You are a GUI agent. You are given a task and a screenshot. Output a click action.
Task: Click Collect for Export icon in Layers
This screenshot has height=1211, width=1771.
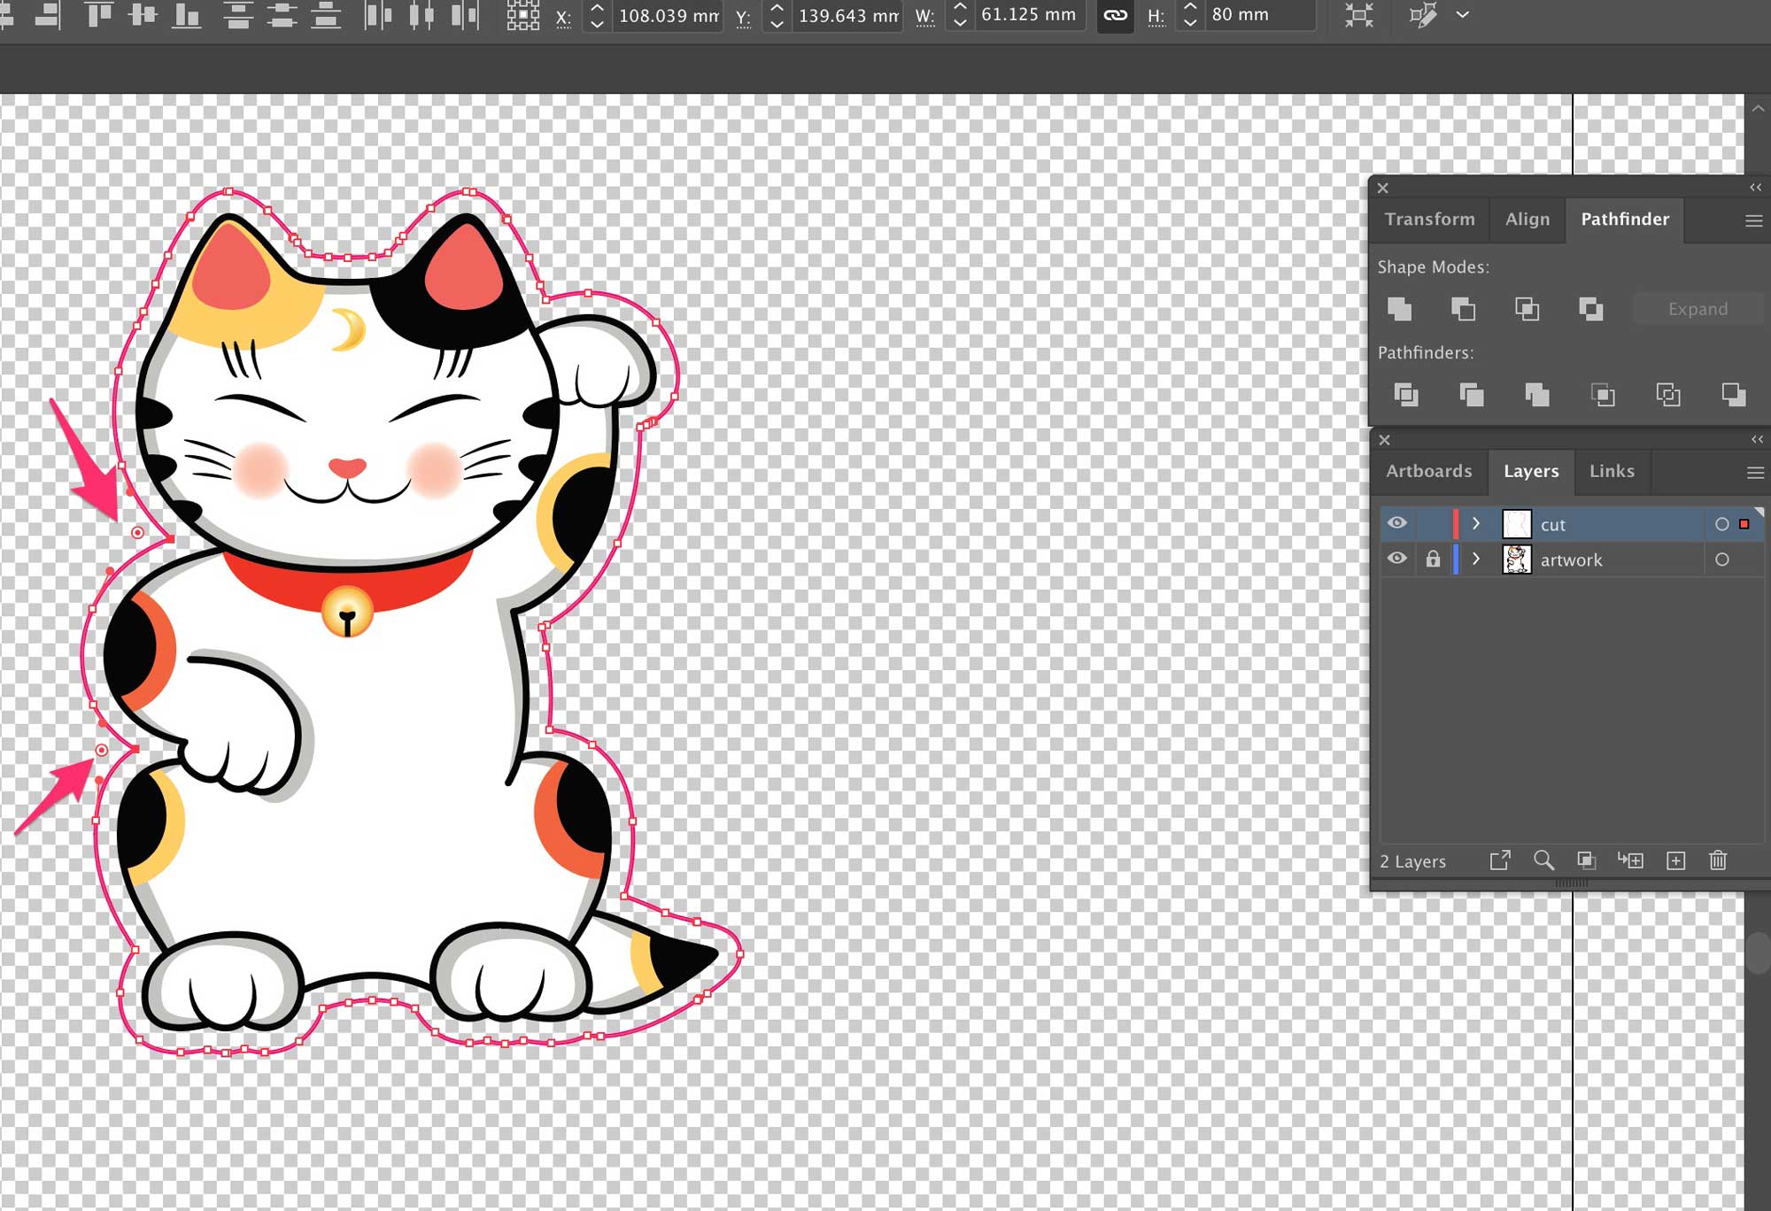tap(1500, 860)
